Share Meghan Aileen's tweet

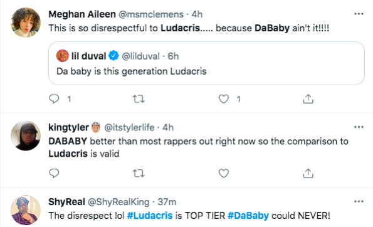(x=308, y=98)
